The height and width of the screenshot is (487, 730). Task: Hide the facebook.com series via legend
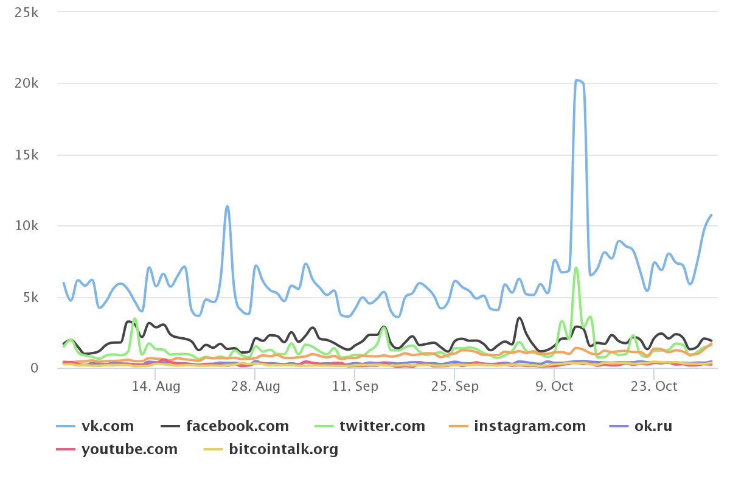pyautogui.click(x=237, y=426)
